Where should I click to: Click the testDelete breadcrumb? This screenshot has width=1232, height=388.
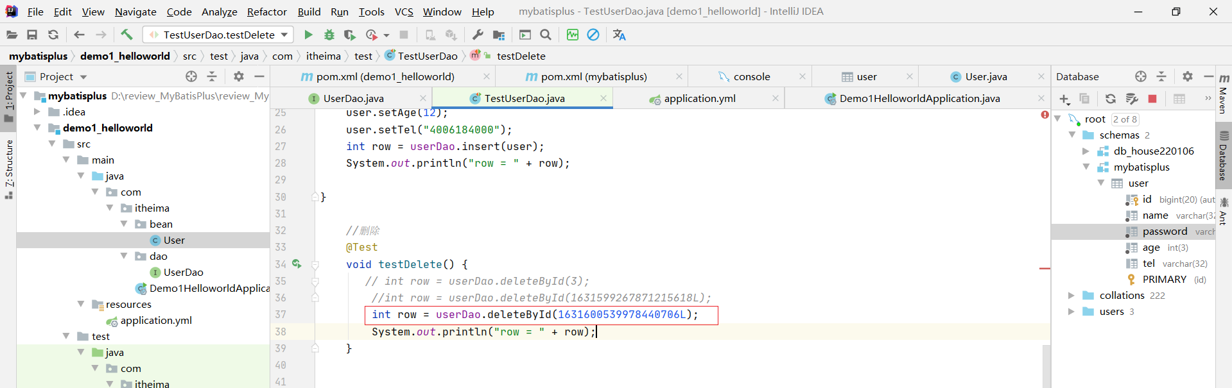pos(521,56)
